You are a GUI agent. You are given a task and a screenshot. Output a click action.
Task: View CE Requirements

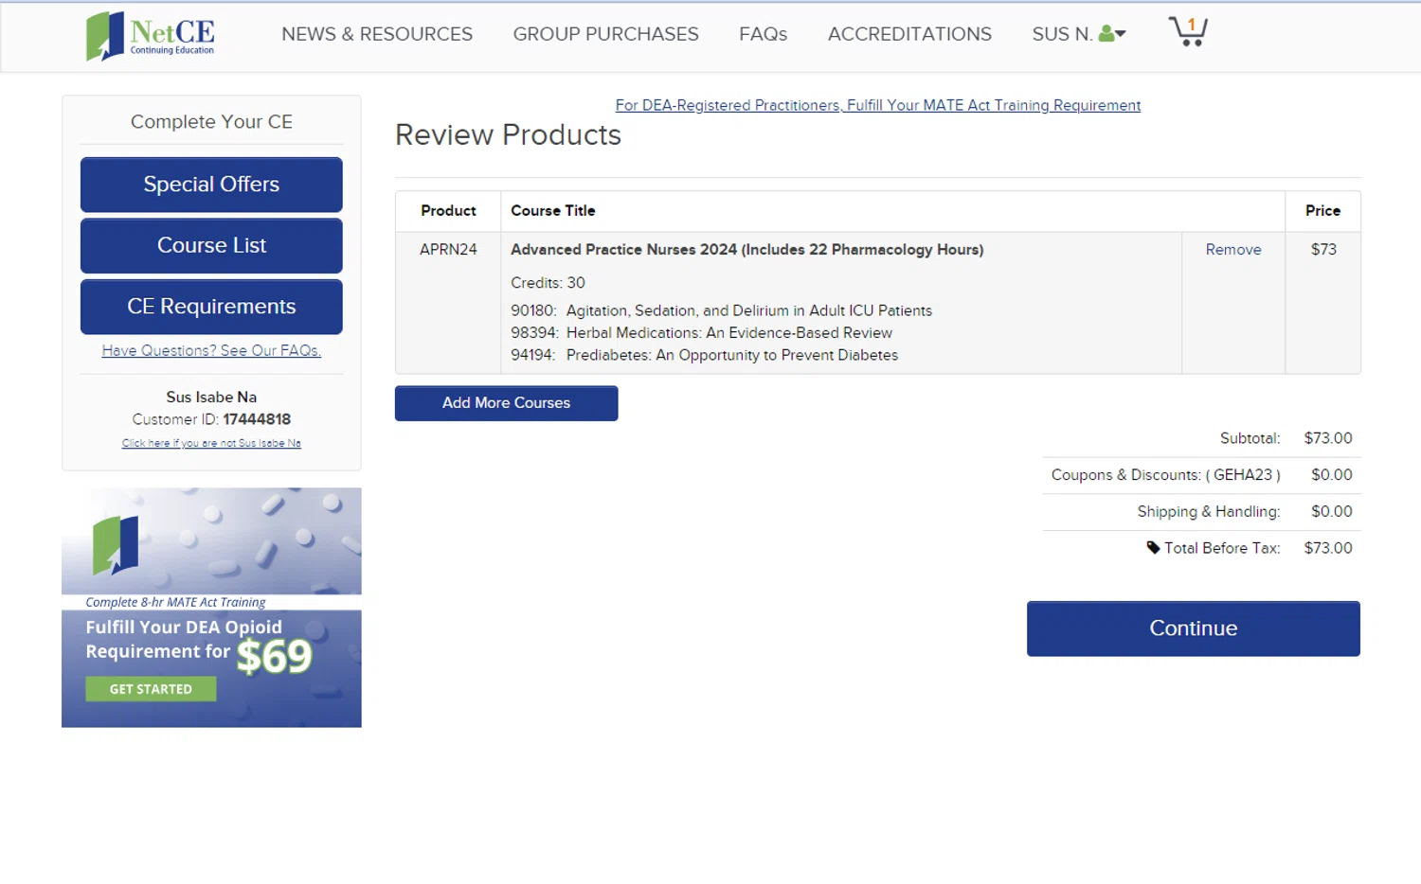pos(211,307)
